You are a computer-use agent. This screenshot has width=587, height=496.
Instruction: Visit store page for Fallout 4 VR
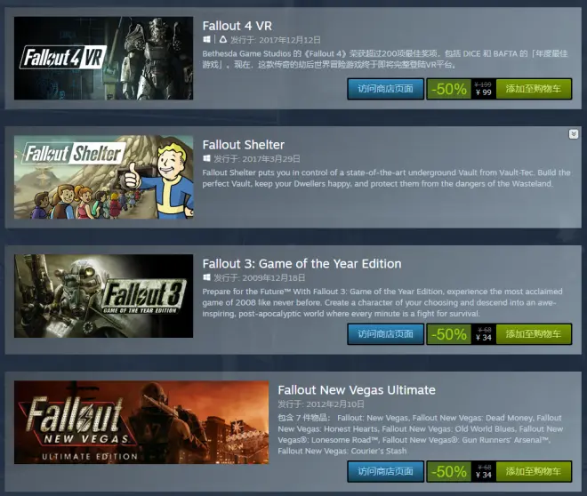[386, 89]
